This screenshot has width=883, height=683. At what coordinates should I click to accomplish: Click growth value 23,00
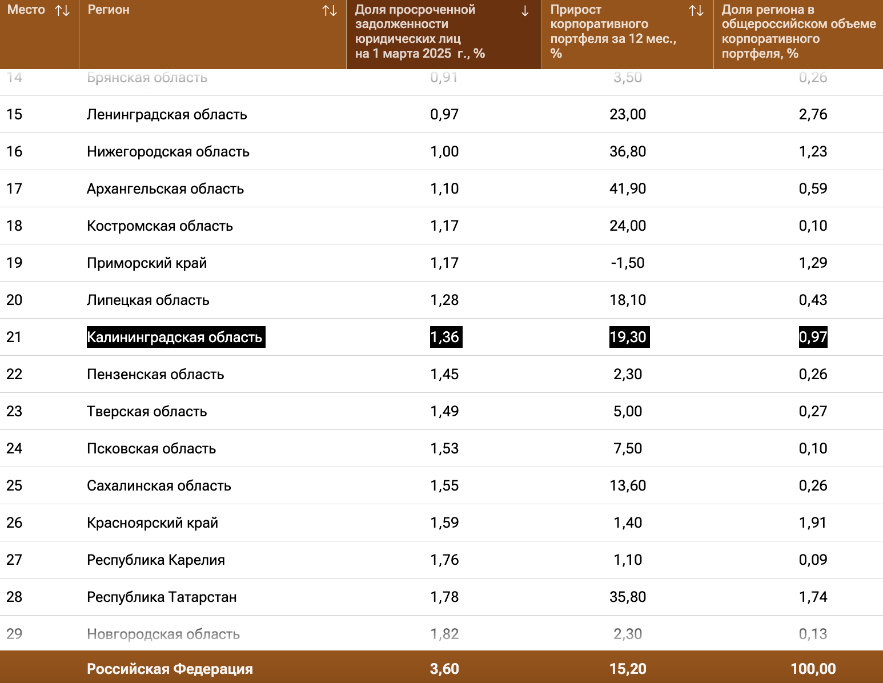click(x=628, y=114)
